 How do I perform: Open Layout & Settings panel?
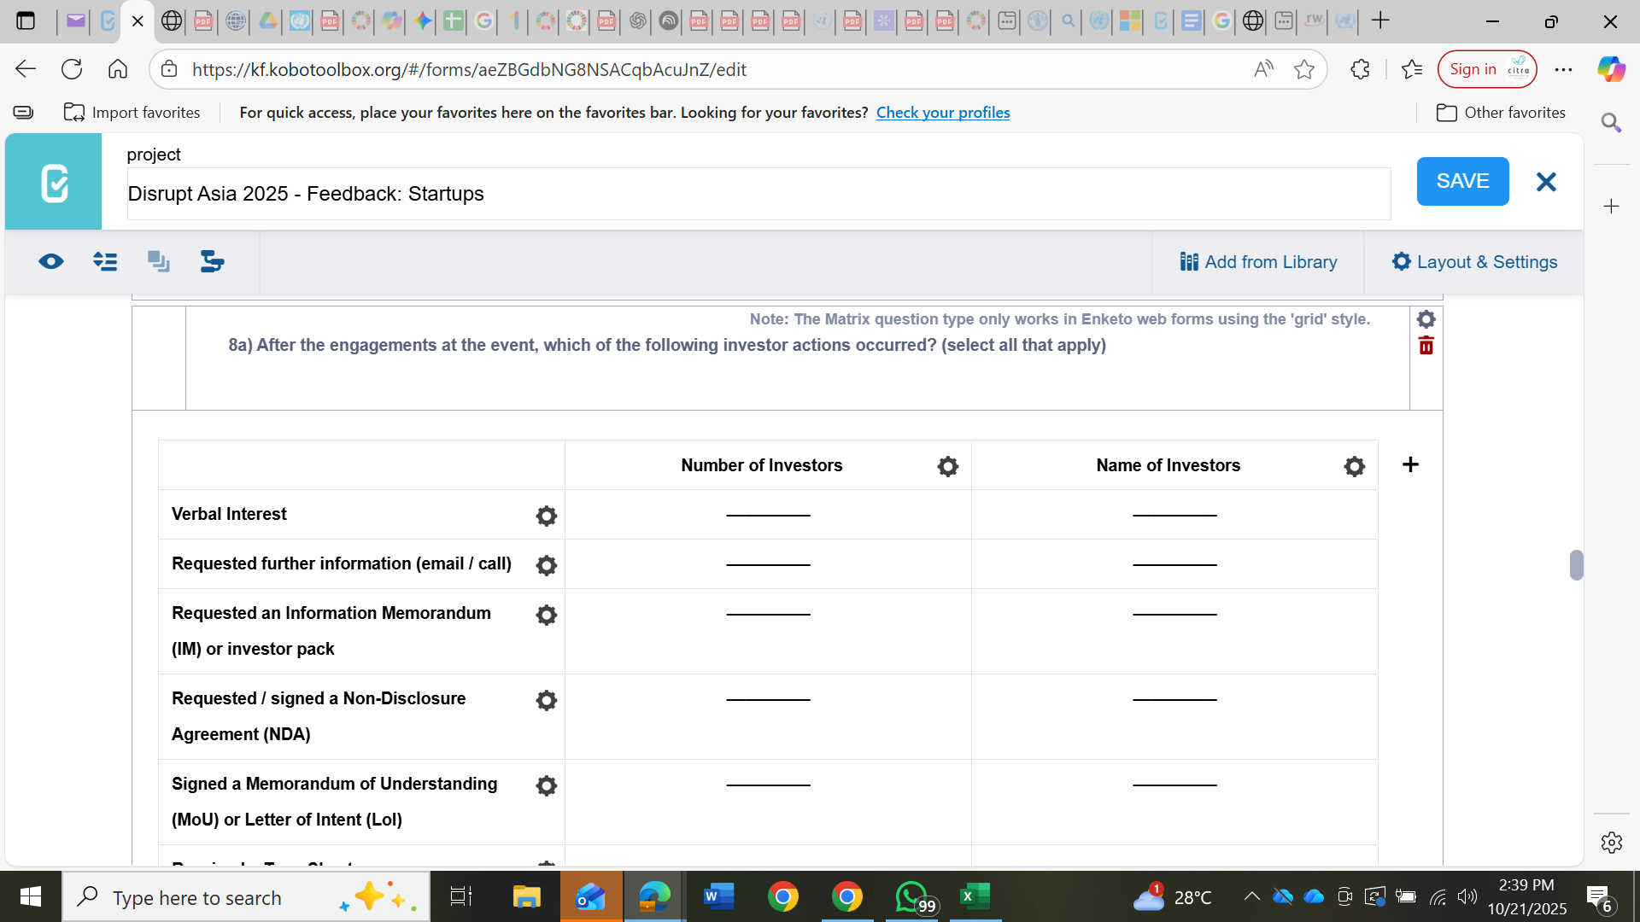pyautogui.click(x=1474, y=262)
